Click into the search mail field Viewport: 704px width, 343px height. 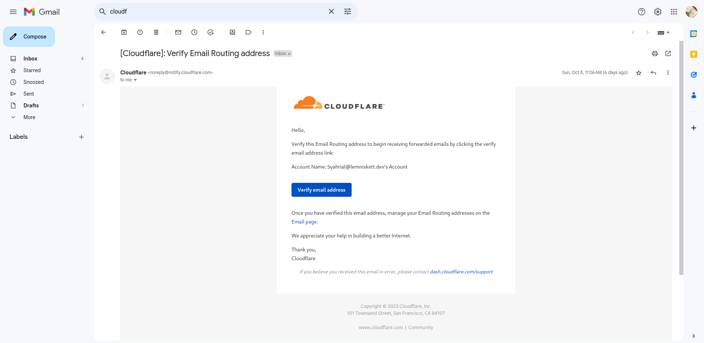(x=216, y=12)
